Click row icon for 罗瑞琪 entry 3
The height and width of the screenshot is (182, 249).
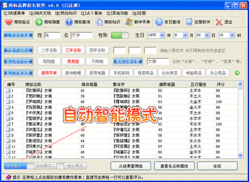(8, 102)
